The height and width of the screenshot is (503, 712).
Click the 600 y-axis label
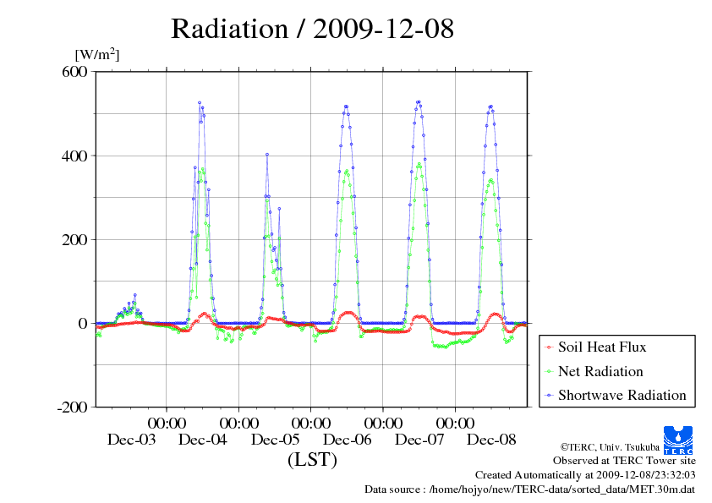(74, 72)
